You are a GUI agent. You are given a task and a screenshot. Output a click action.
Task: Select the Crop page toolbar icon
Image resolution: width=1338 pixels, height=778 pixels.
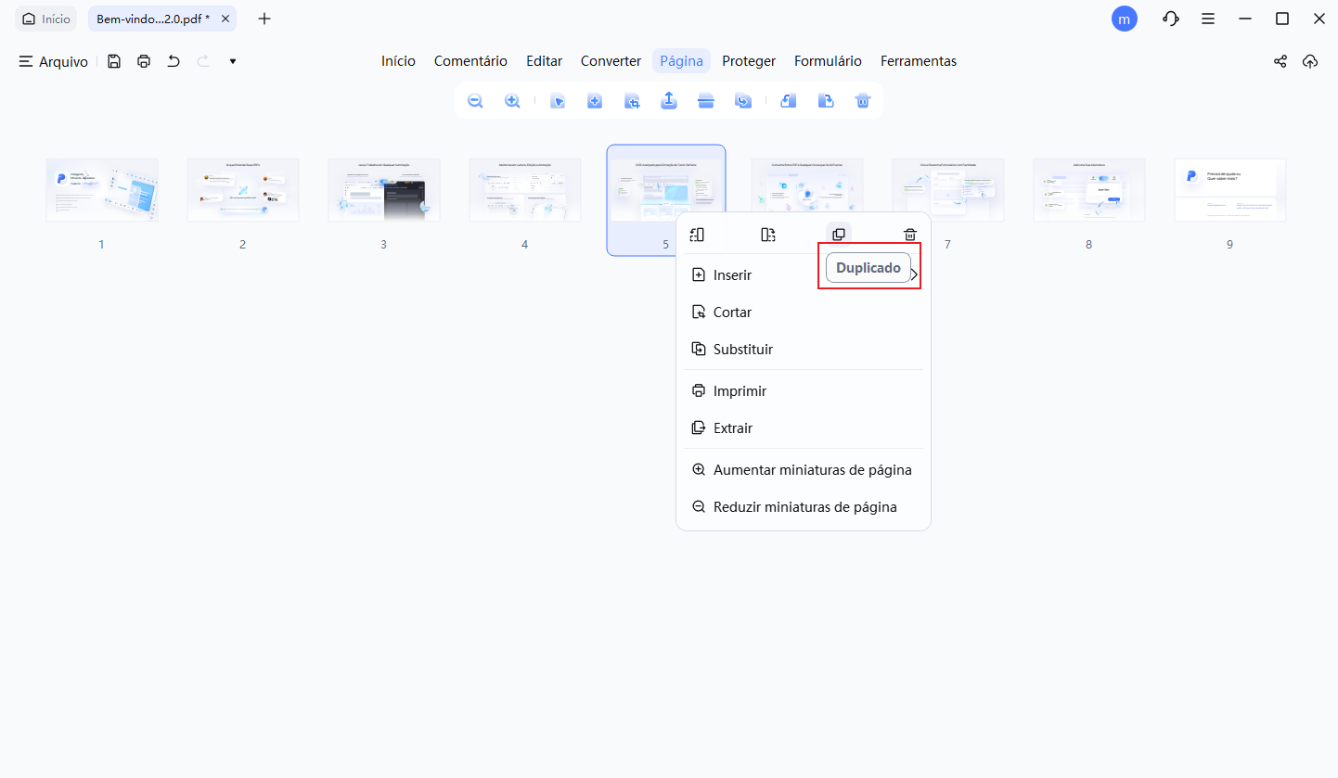tap(632, 100)
